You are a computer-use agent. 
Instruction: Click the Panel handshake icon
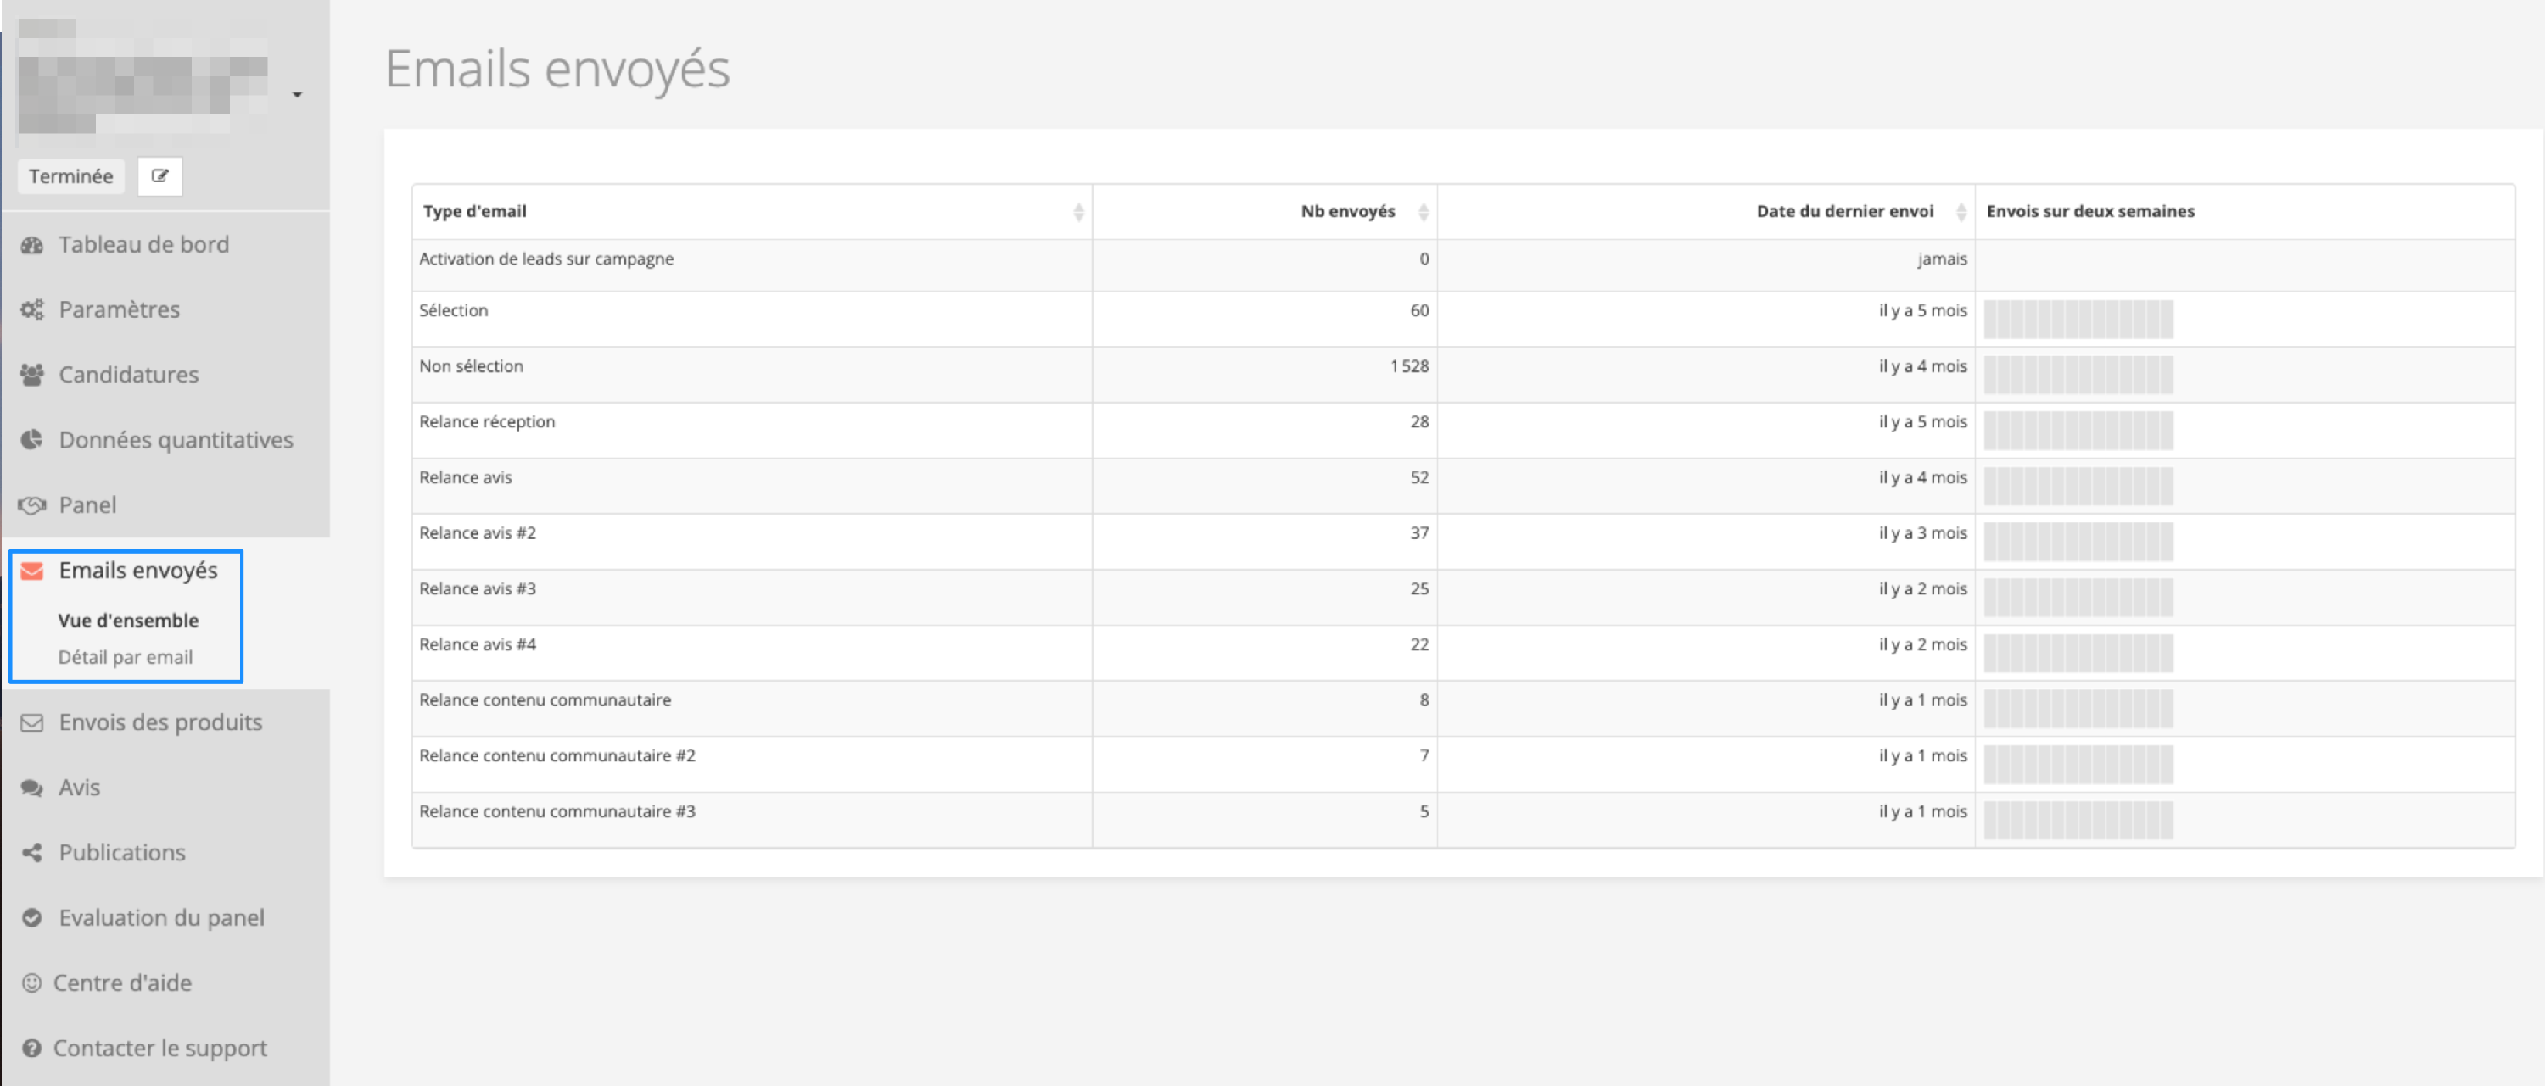point(31,505)
